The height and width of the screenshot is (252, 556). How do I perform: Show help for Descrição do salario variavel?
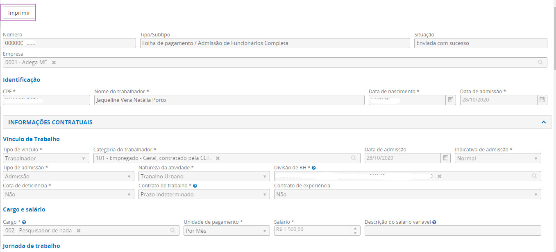pyautogui.click(x=434, y=222)
